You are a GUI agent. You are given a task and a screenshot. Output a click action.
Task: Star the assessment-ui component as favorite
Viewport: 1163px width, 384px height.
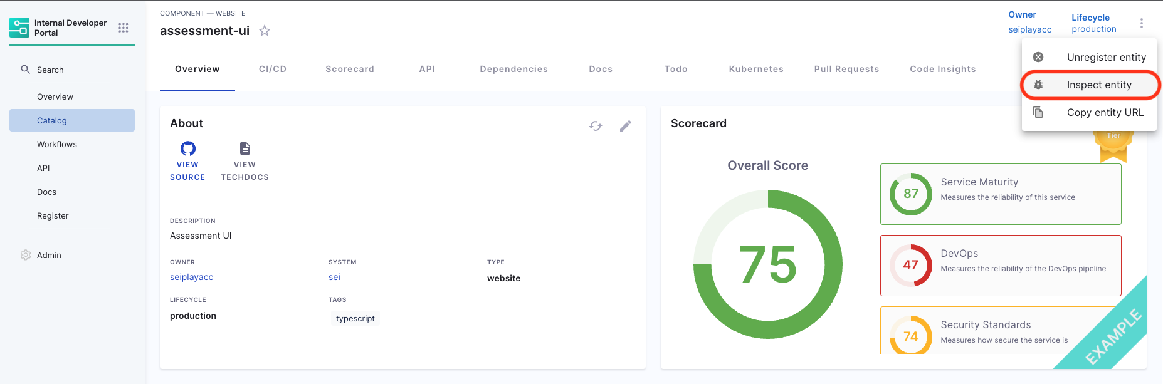pos(265,31)
